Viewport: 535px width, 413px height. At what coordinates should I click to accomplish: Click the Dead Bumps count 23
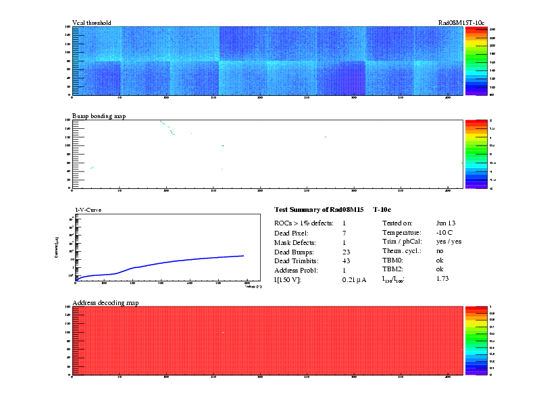[347, 250]
